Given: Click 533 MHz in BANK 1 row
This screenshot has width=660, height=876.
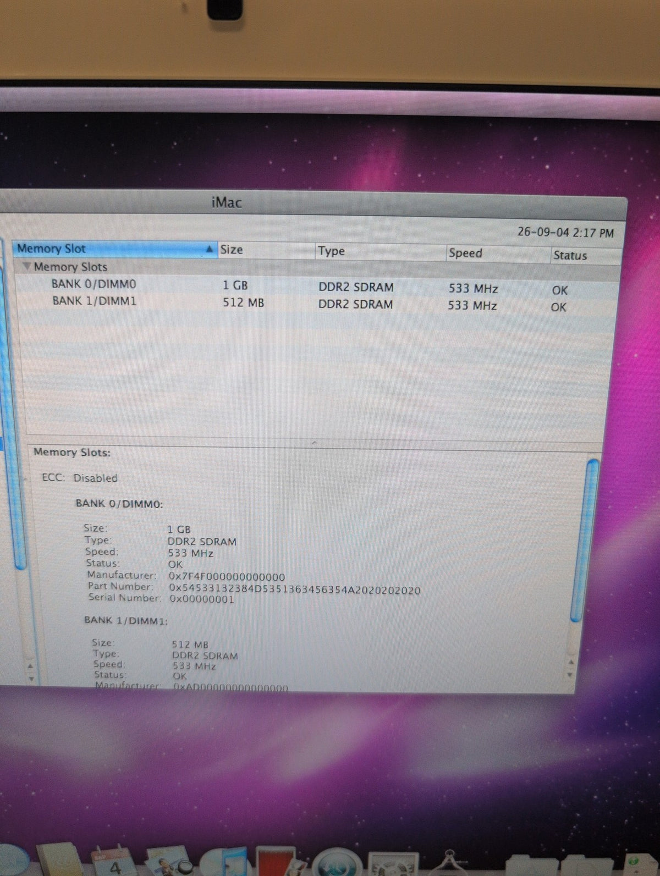Looking at the screenshot, I should click(x=472, y=306).
